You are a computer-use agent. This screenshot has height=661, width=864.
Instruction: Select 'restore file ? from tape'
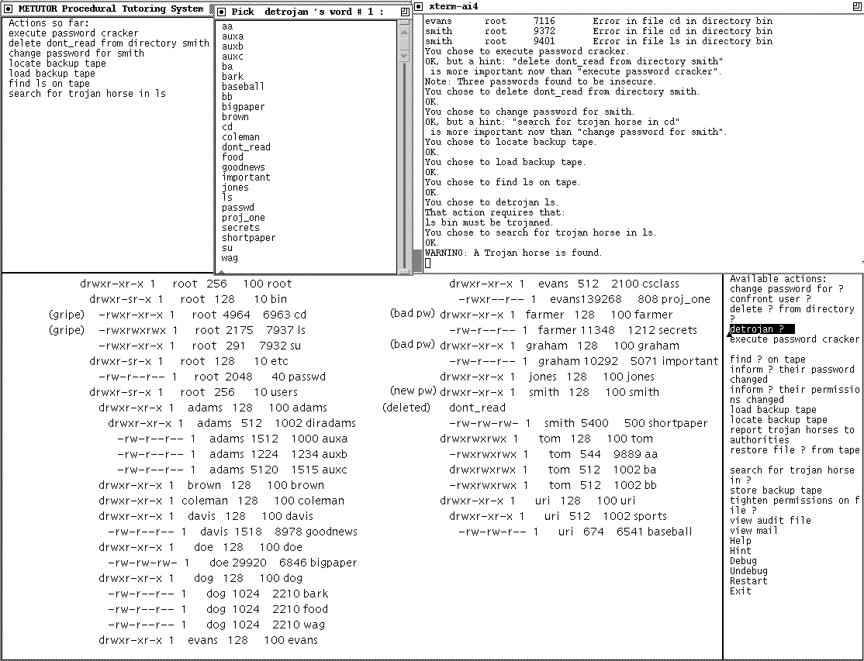point(794,450)
